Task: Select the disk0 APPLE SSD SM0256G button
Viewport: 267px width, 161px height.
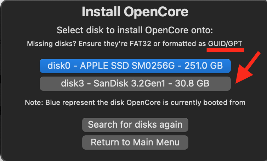Action: click(x=135, y=66)
